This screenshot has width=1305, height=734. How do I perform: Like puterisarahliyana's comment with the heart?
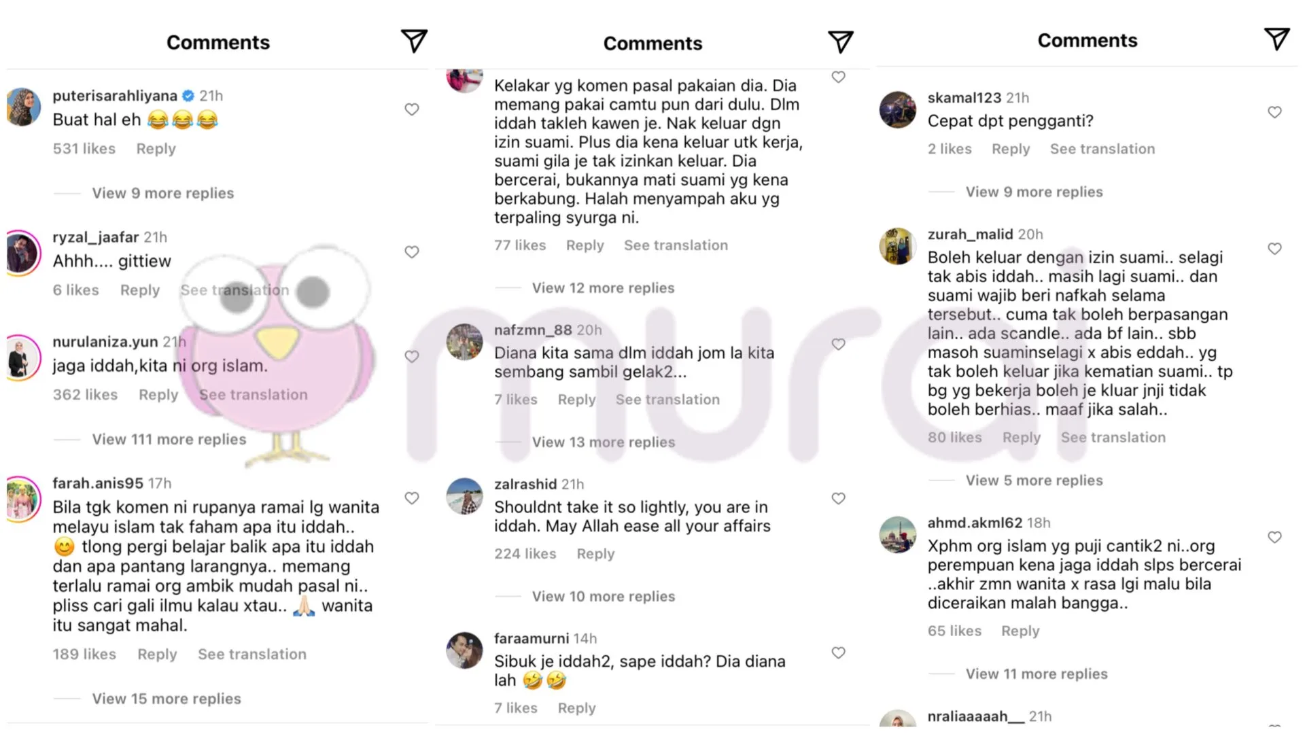click(412, 109)
